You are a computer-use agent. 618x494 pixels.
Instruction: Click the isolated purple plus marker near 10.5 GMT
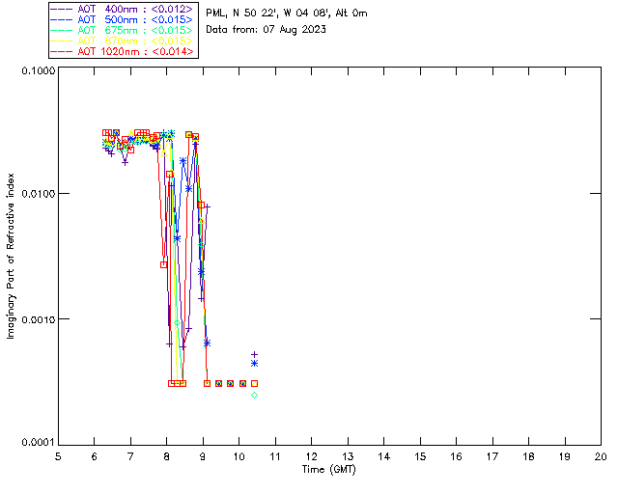coord(254,354)
